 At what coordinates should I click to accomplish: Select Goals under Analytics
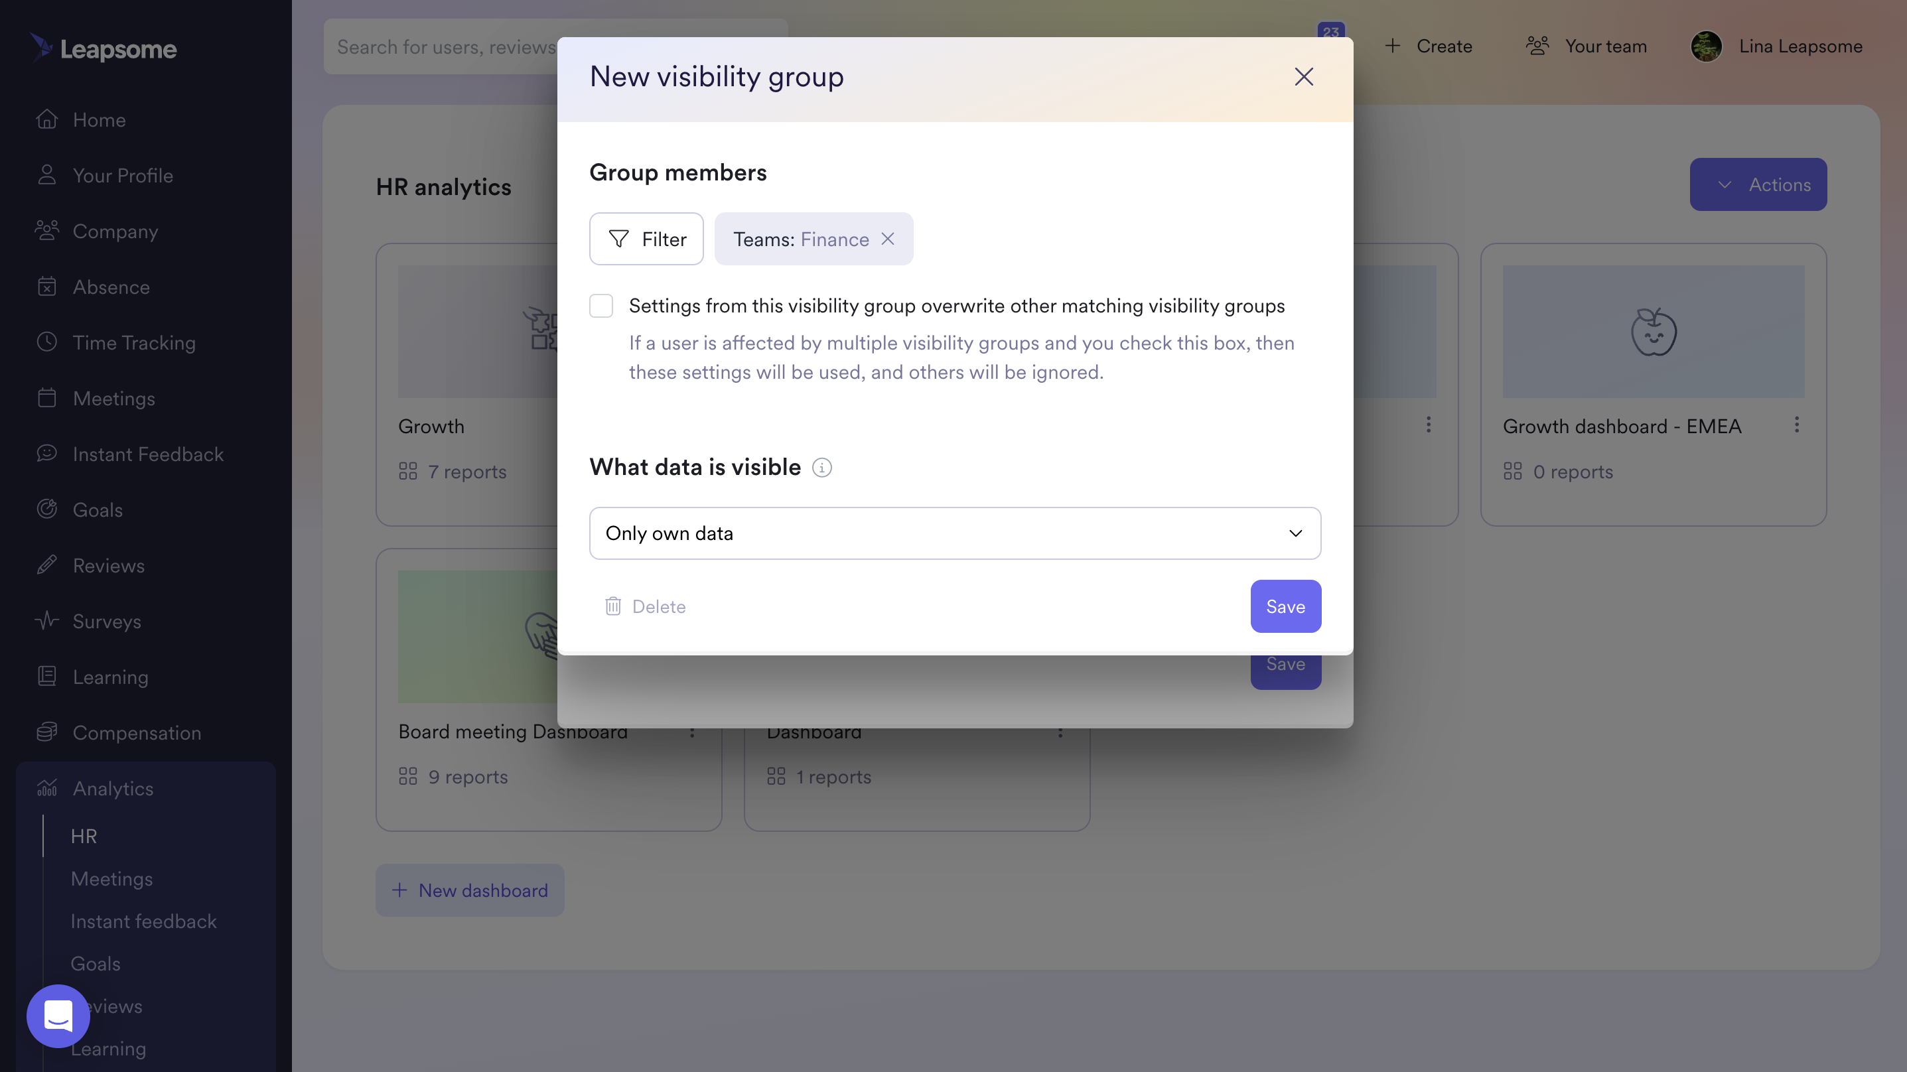96,964
